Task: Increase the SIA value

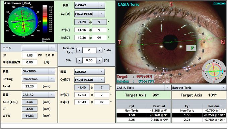Action: click(99, 60)
